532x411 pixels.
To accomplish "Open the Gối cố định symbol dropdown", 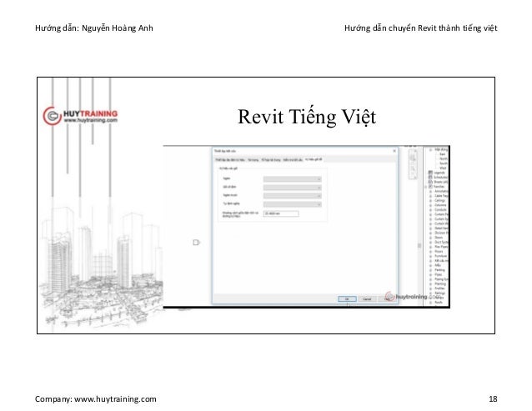I will click(x=292, y=188).
